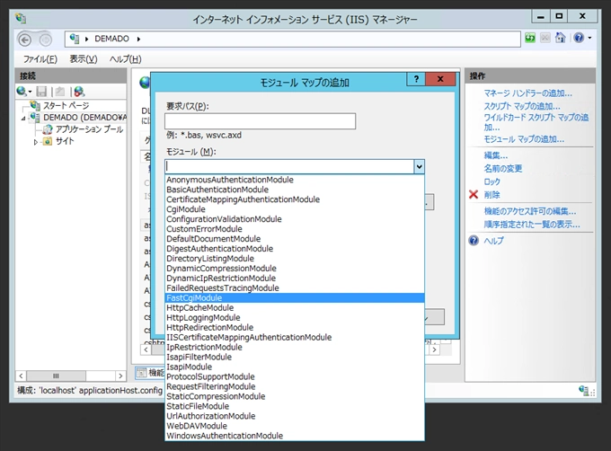Choose DirectoryListingModule from the list

[295, 259]
